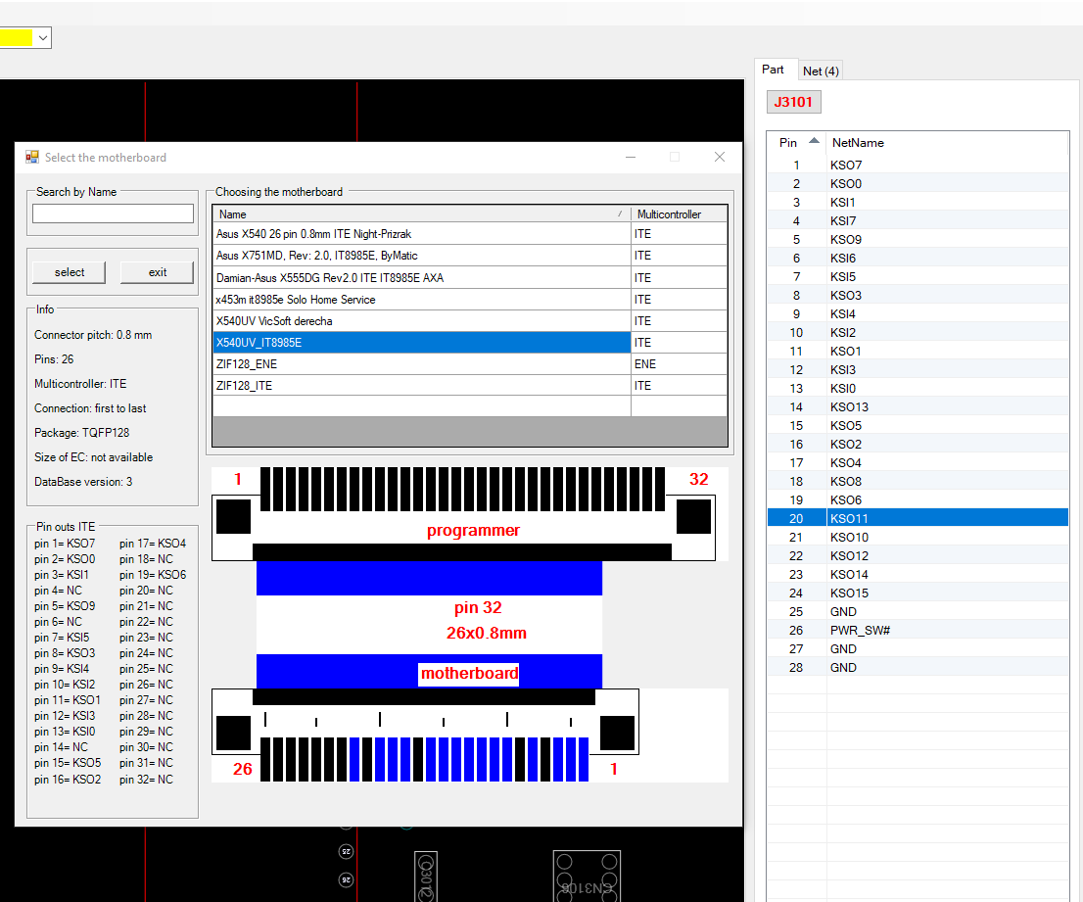Select pin 16 KSO2 net row
Image resolution: width=1083 pixels, height=902 pixels.
[x=918, y=445]
